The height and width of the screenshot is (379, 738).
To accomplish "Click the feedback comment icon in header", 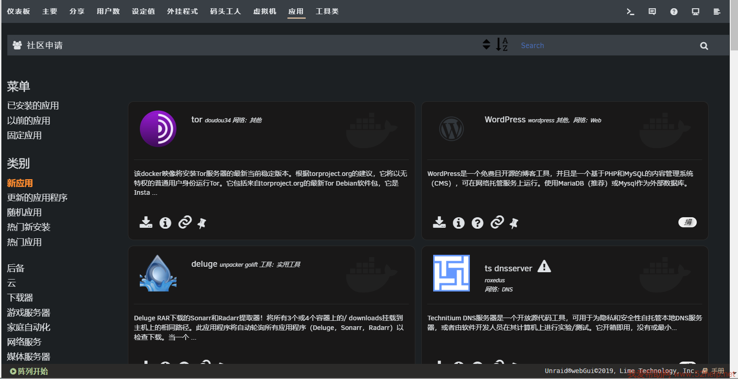I will tap(652, 12).
